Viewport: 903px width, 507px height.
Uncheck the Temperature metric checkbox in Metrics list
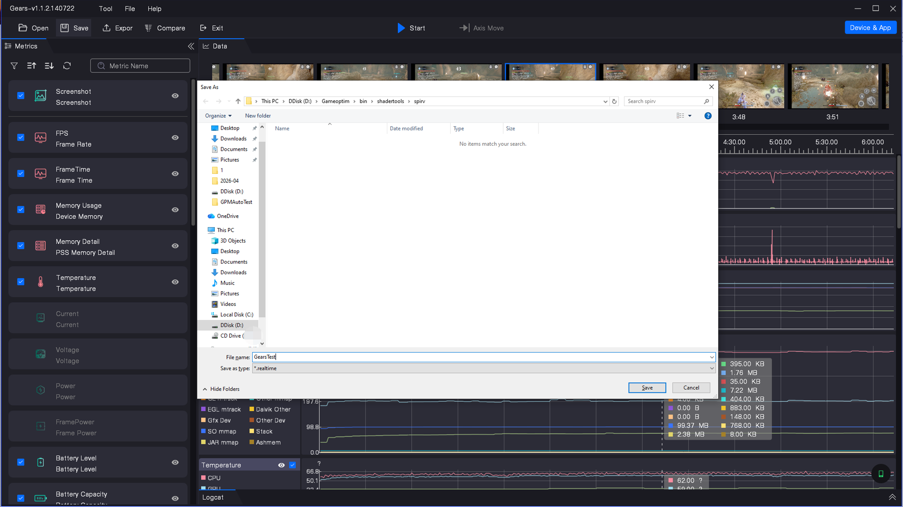pyautogui.click(x=21, y=282)
